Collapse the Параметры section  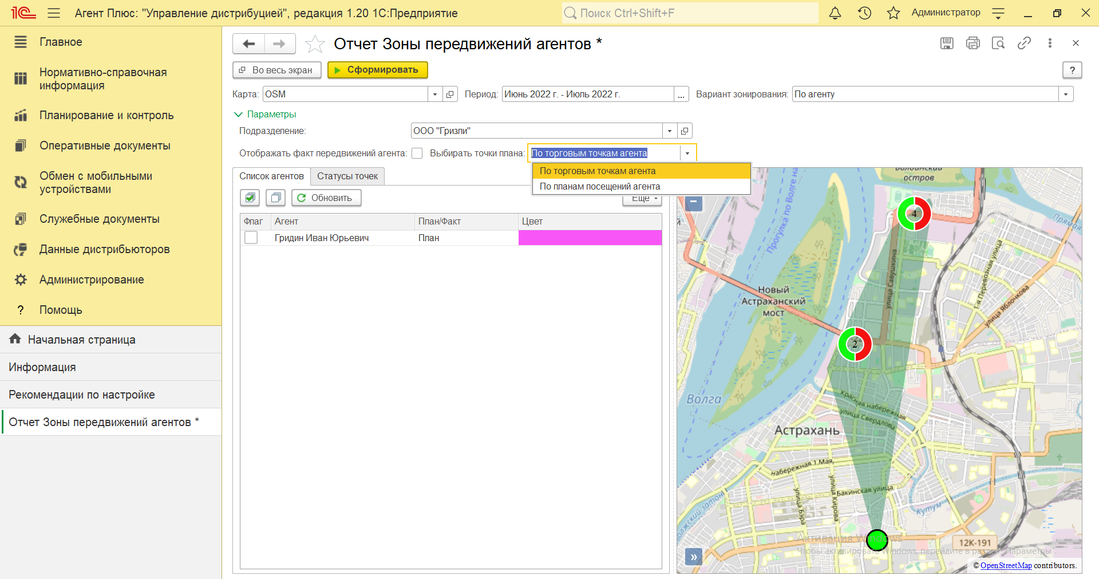(x=265, y=114)
